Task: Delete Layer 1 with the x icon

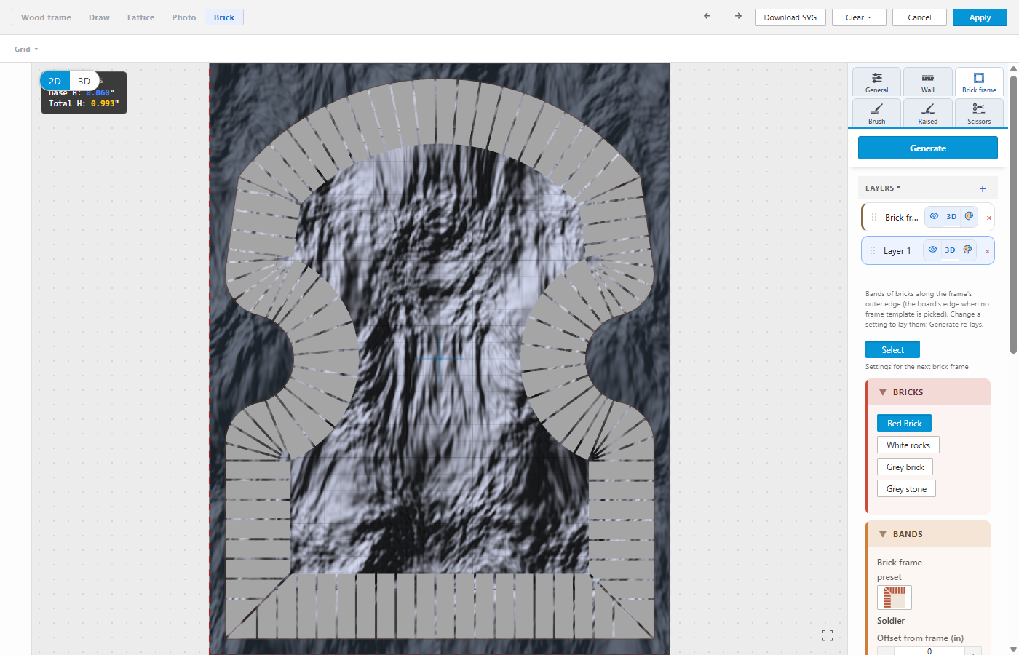Action: pos(987,251)
